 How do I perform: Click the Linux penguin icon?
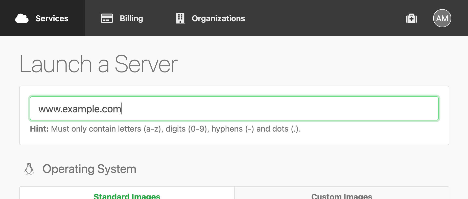(x=29, y=169)
